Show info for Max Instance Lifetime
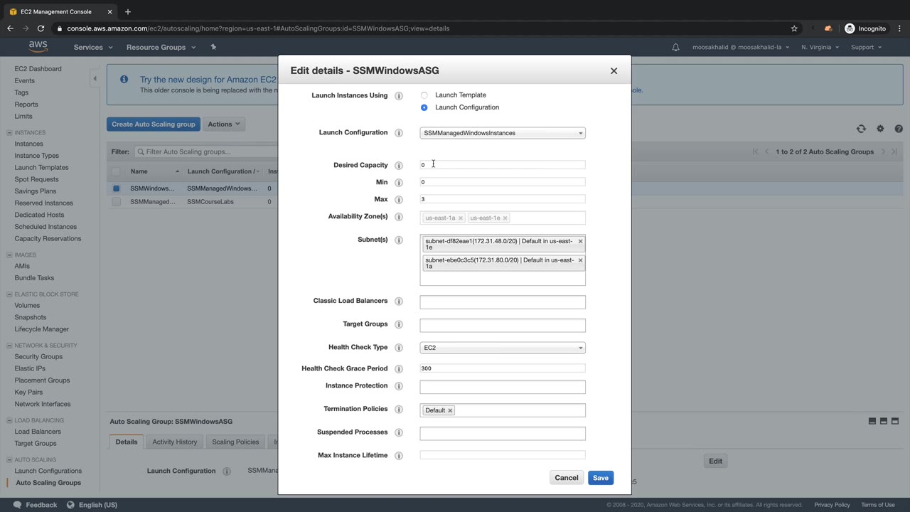The image size is (910, 512). click(399, 456)
